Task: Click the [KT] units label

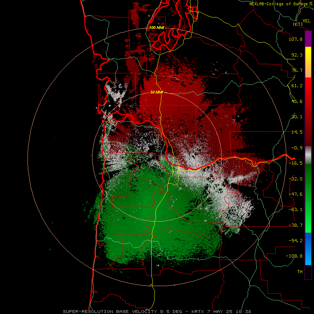Action: pos(298,24)
